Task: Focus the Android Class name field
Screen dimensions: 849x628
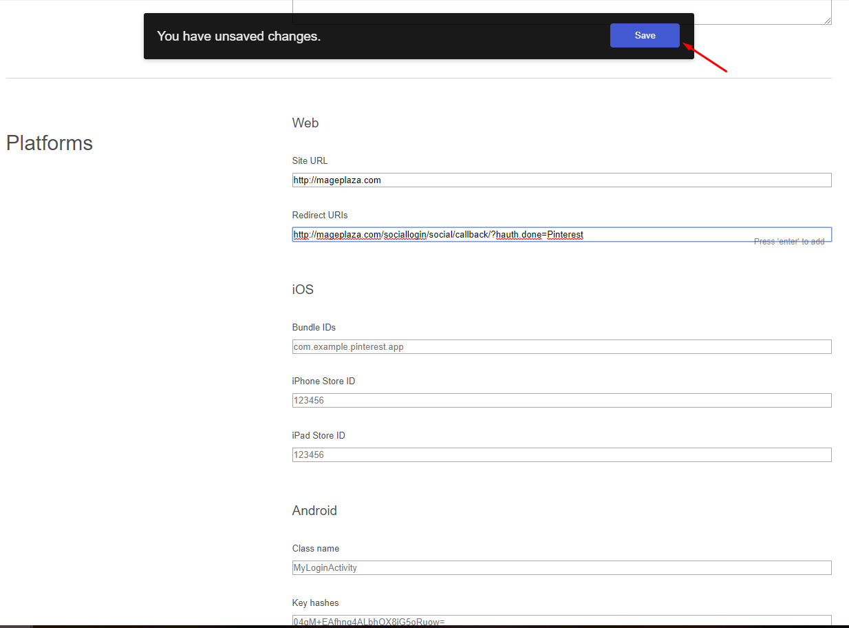Action: [561, 568]
